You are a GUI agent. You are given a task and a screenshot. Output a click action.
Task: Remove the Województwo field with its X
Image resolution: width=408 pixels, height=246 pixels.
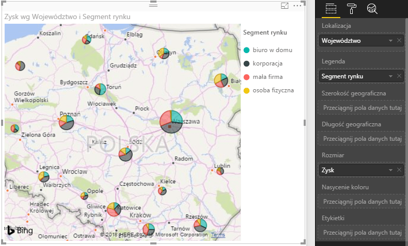(x=399, y=41)
